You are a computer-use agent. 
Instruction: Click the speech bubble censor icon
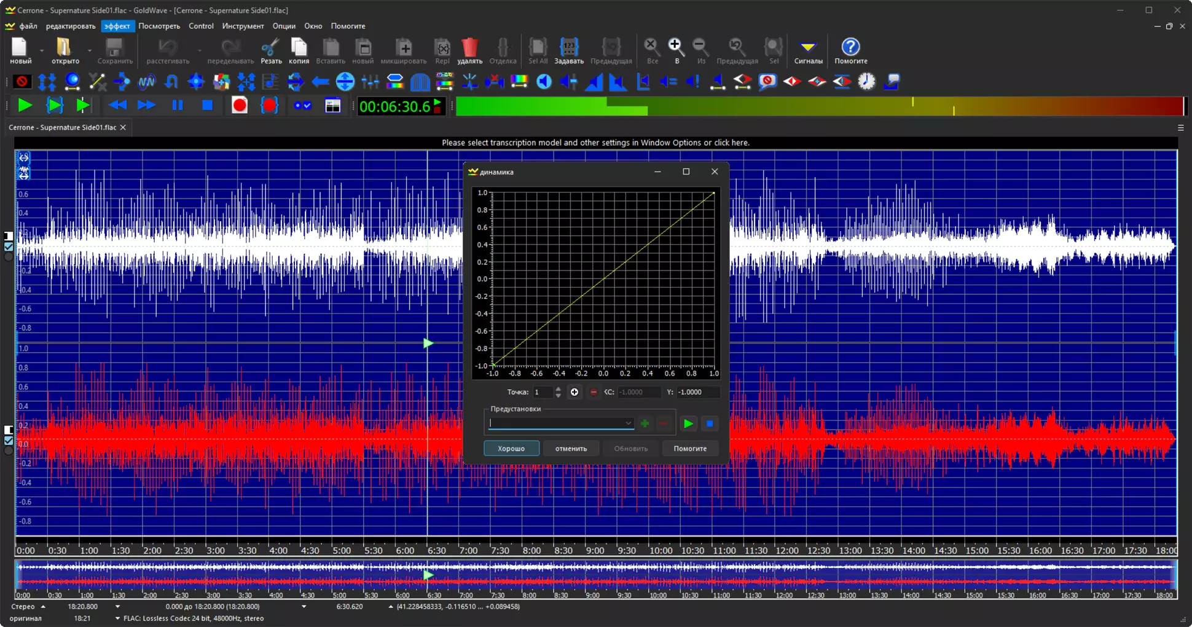click(x=767, y=81)
